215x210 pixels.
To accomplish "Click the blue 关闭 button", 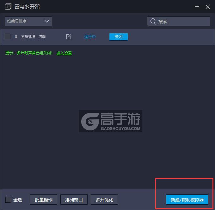I will pos(119,37).
